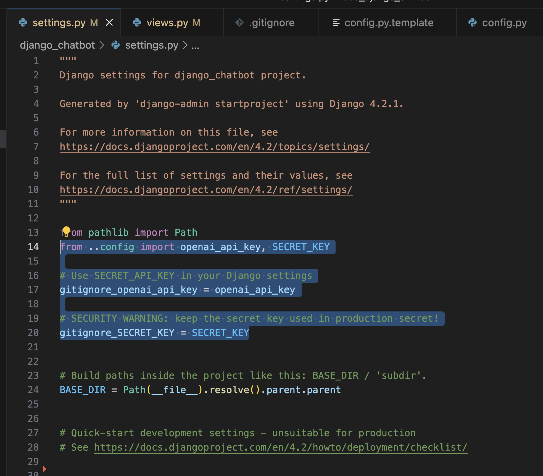This screenshot has height=476, width=543.
Task: Click line number 24 in gutter
Action: [33, 390]
